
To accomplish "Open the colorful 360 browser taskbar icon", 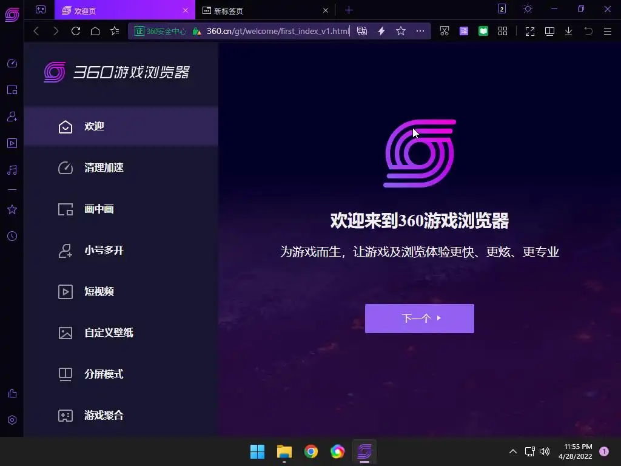I will (337, 451).
